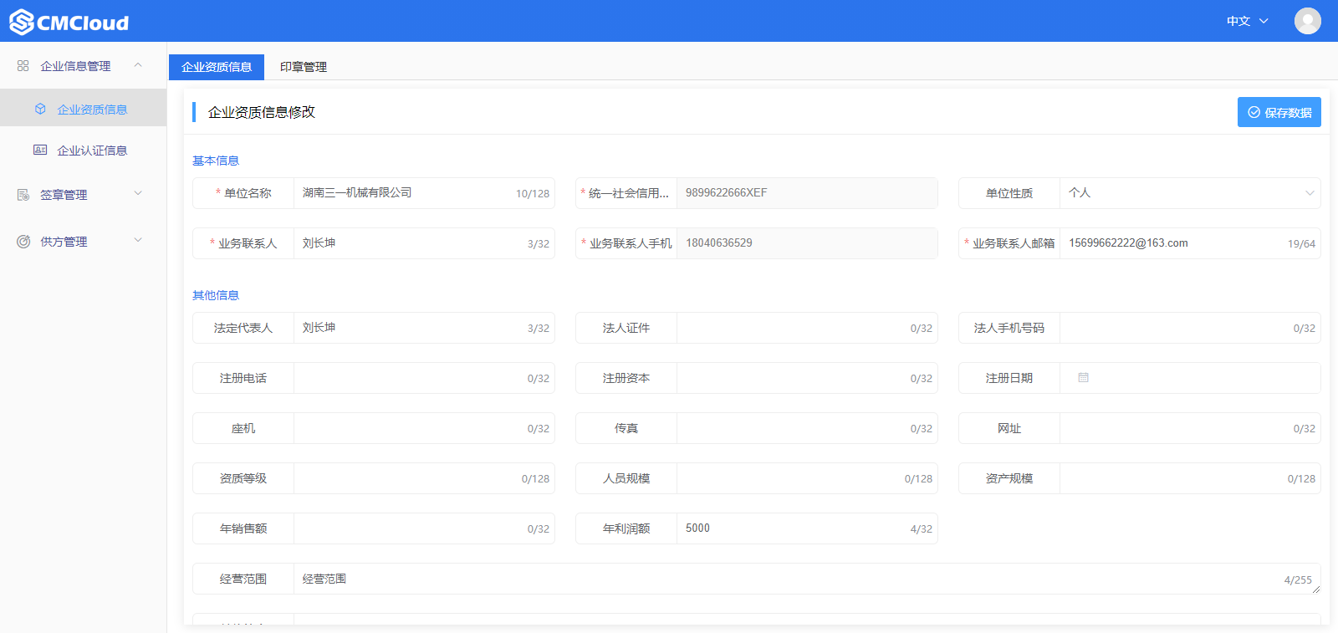
Task: Click the 保存数据 button
Action: point(1279,112)
